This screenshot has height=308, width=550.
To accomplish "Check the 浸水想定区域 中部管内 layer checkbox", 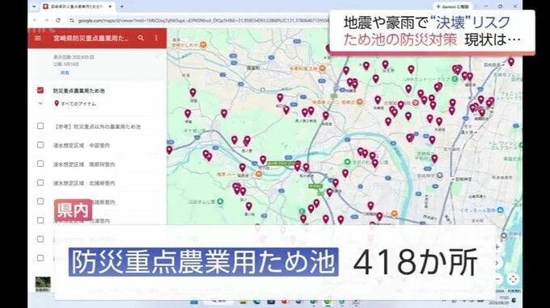I will pos(40,145).
